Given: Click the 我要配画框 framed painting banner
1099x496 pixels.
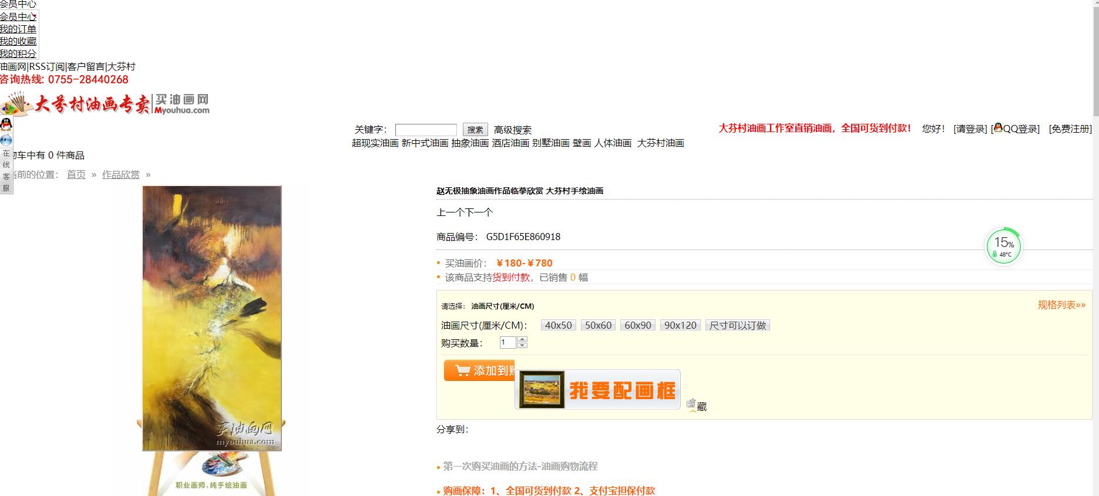Looking at the screenshot, I should pos(597,389).
